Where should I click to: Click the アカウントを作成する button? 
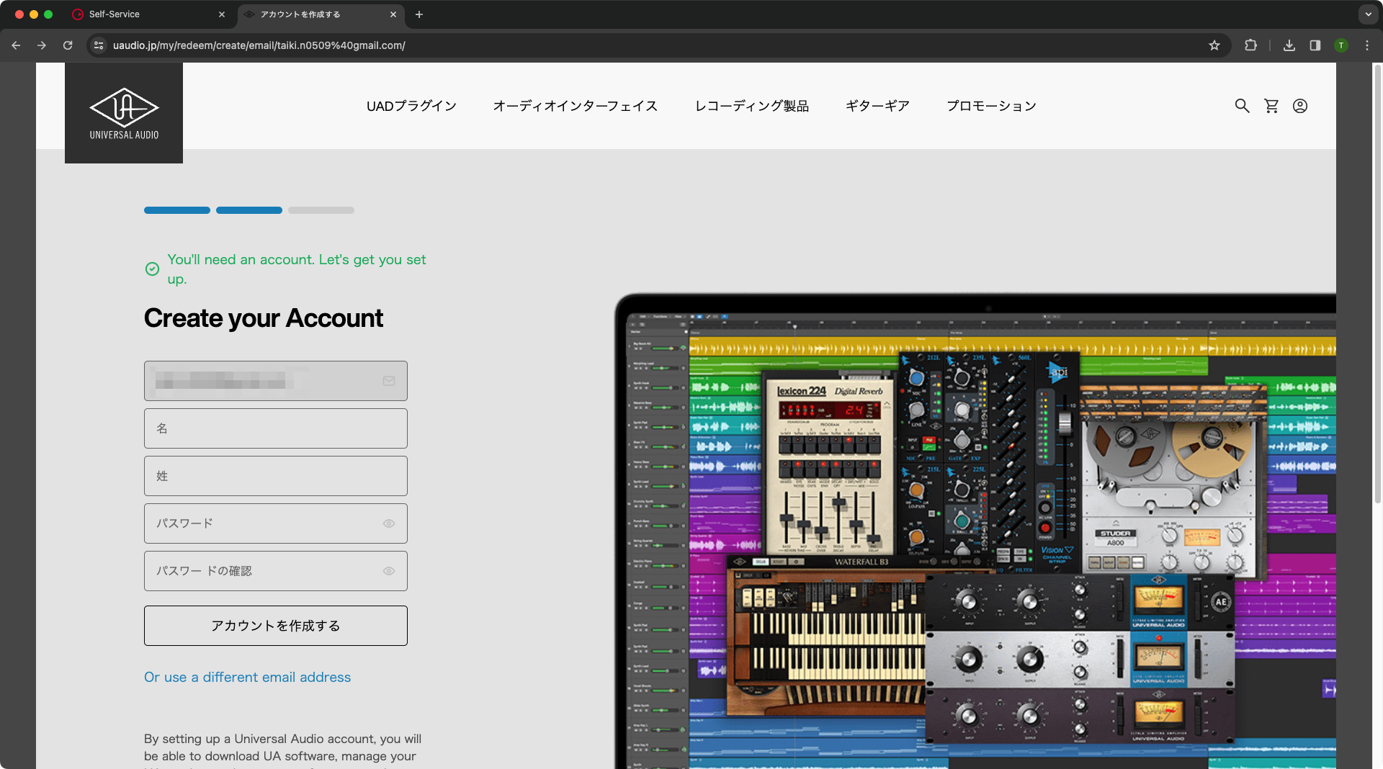[276, 626]
